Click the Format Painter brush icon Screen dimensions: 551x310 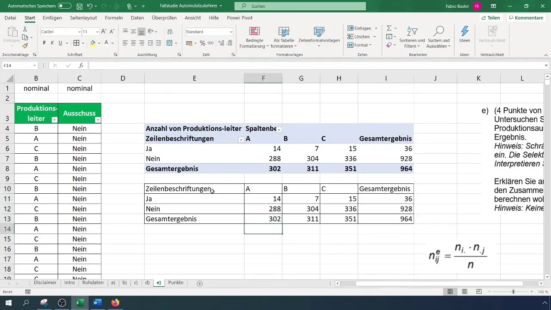pyautogui.click(x=25, y=46)
